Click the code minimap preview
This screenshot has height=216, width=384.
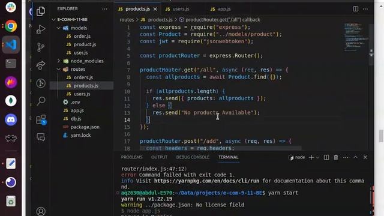click(x=356, y=37)
